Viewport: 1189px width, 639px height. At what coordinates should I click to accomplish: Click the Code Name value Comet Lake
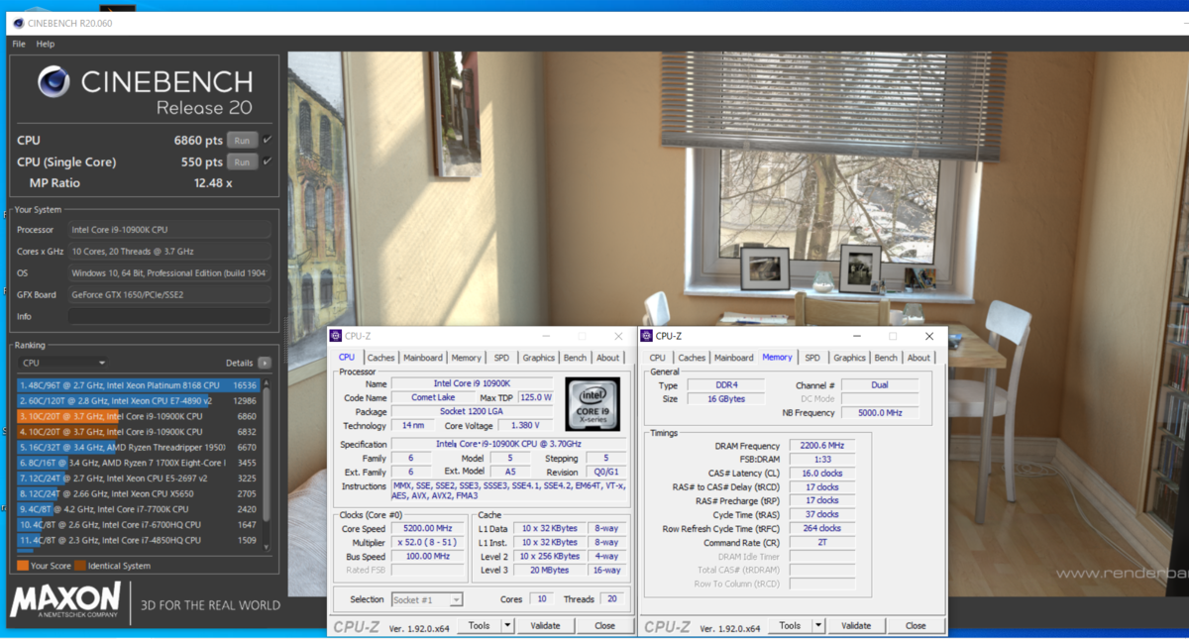433,397
